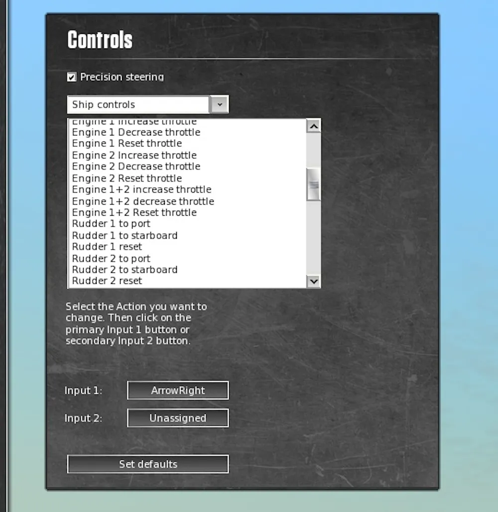Select Rudder 2 to starboard
The width and height of the screenshot is (498, 512).
[x=188, y=270]
